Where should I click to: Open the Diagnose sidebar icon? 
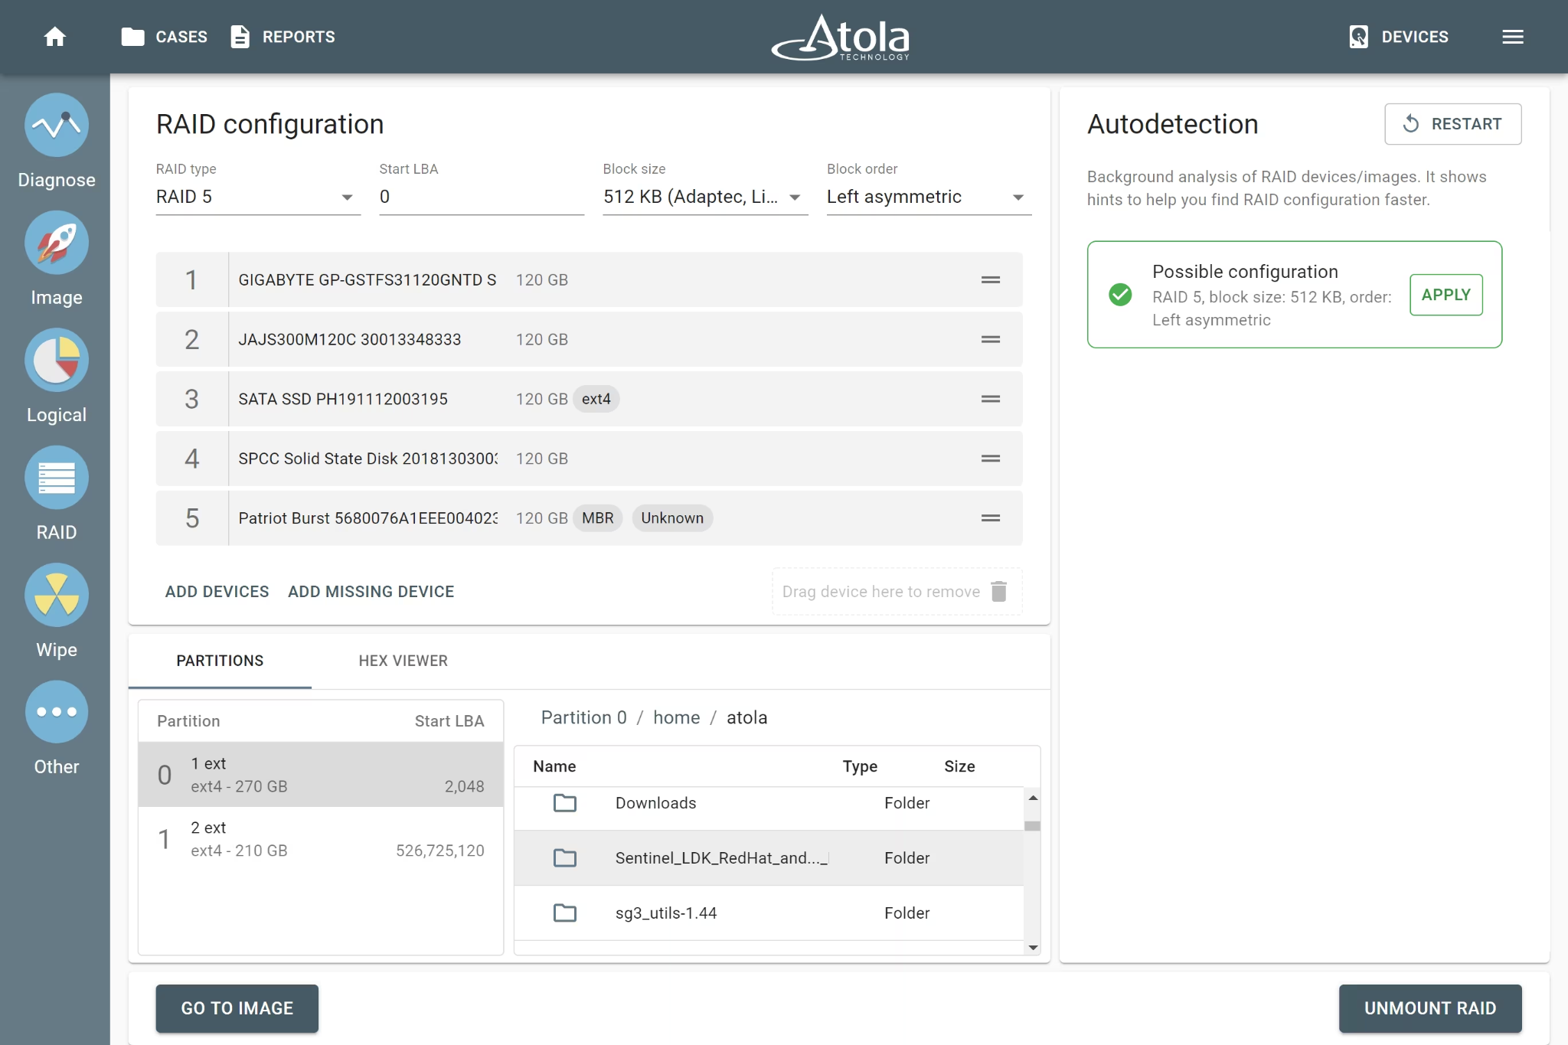pos(57,125)
